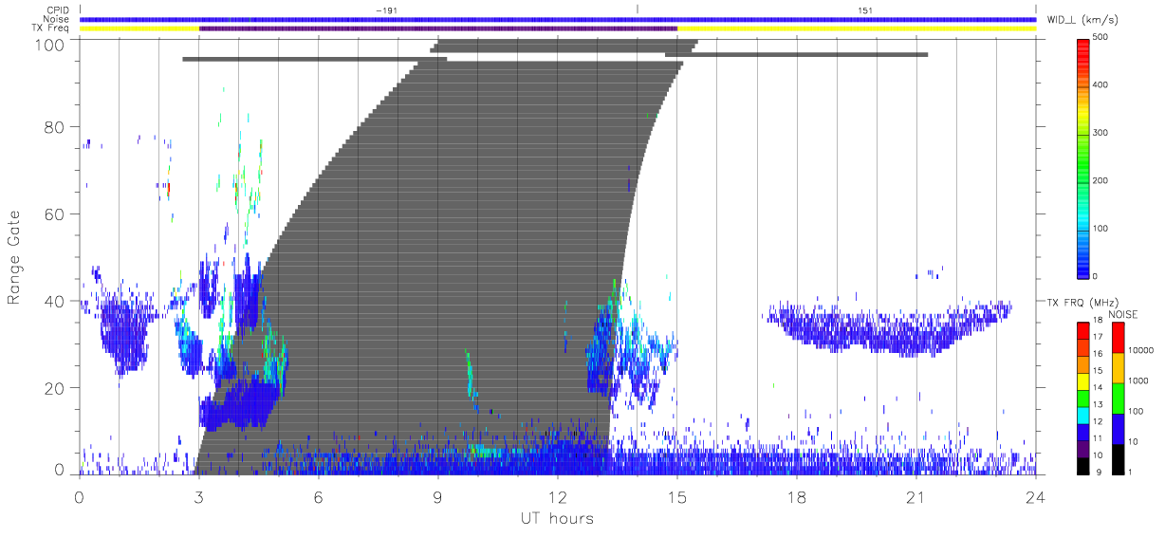The height and width of the screenshot is (538, 1165).
Task: Click the Range Gate y-axis title
Action: 15,257
